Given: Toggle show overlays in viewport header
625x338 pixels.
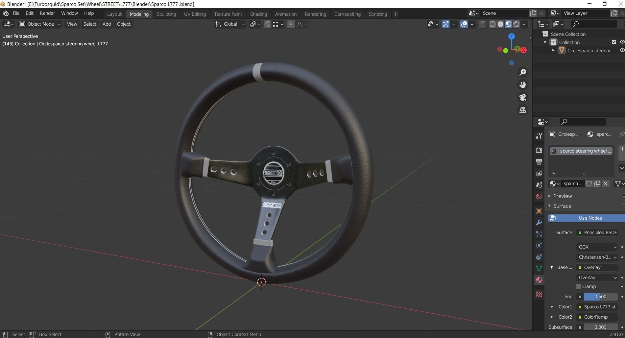Looking at the screenshot, I should pyautogui.click(x=464, y=24).
